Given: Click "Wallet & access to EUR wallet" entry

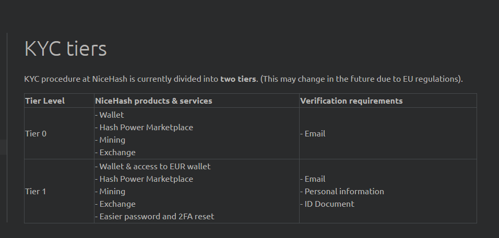Looking at the screenshot, I should (155, 167).
